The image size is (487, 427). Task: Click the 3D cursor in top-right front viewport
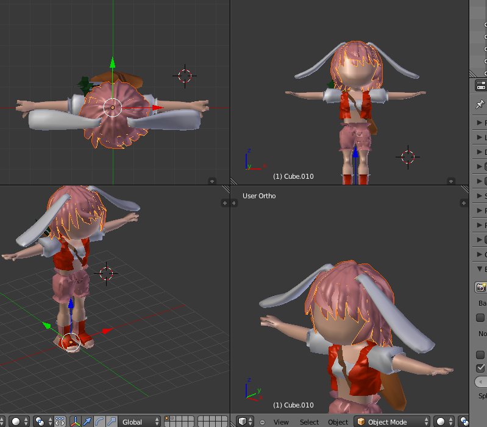pyautogui.click(x=408, y=157)
